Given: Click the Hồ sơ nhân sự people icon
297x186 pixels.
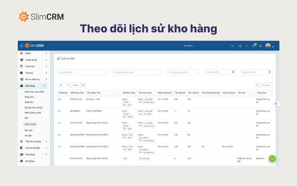Looking at the screenshot, I should coord(22,79).
